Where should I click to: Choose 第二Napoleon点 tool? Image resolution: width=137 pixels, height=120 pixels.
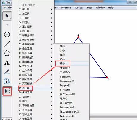pos(71,112)
